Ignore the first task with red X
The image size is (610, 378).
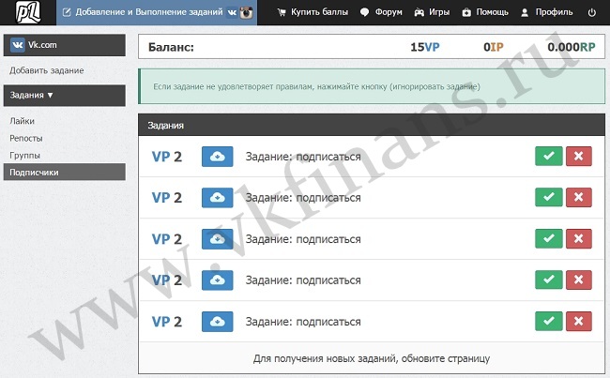[x=578, y=156]
